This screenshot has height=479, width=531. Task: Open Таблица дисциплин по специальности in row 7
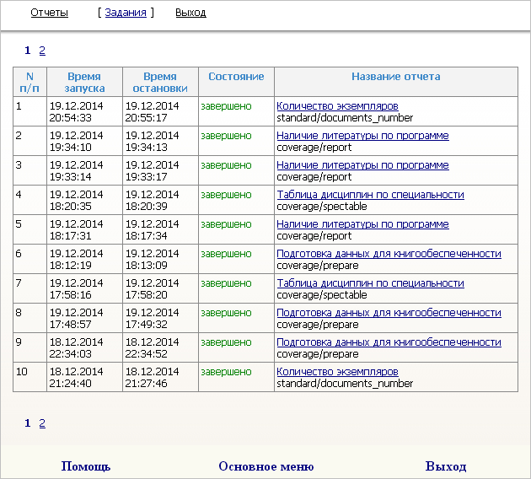click(370, 283)
